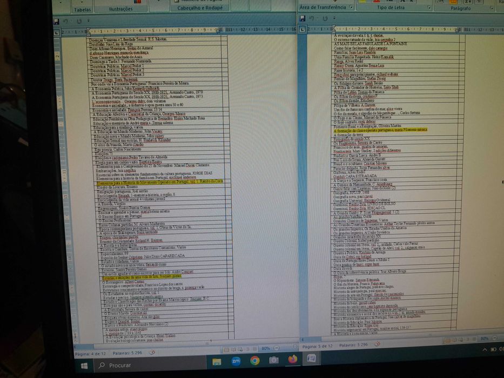Viewport: 504px width, 378px height.
Task: Open the Windows Start menu
Action: point(84,366)
